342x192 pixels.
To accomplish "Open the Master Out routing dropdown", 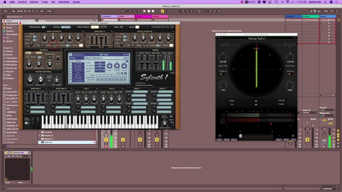I will (327, 116).
